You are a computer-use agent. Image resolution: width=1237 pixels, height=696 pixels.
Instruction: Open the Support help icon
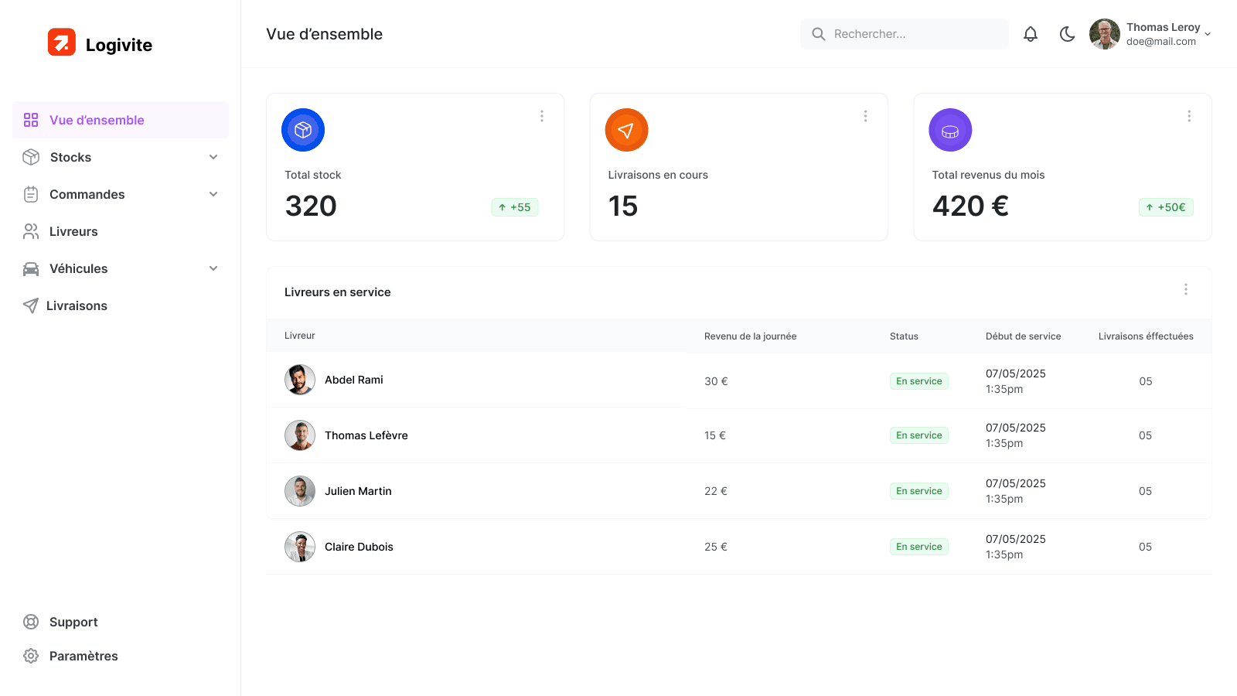coord(31,622)
